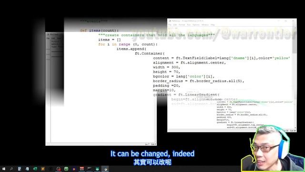Viewport: 305px width, 172px height.
Task: Open the Edit menu in right IDLE window
Action: pos(175,25)
